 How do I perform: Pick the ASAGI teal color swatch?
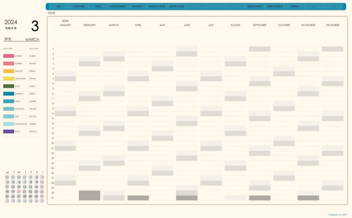[x=9, y=101]
